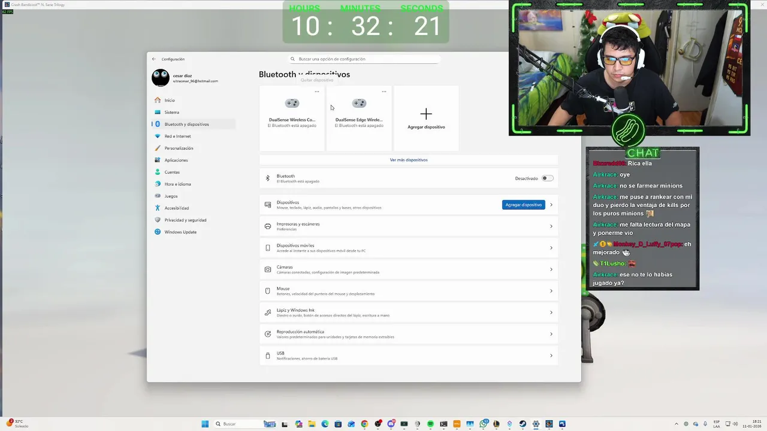Open Aplicaciones settings

point(193,160)
